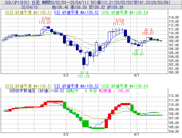This screenshot has height=138, width=182.
Task: Click the large white candlestick at 3/9 low
Action: coord(87,59)
